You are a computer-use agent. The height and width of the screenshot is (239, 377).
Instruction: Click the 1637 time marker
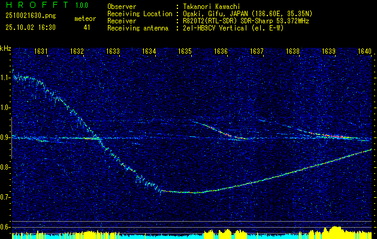click(257, 51)
